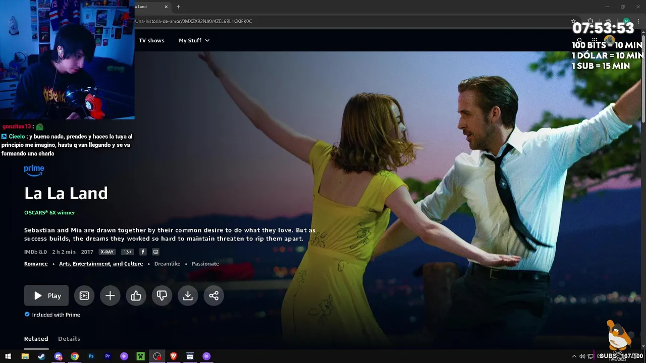Viewport: 646px width, 363px height.
Task: Open OBS Studio from taskbar
Action: click(157, 356)
